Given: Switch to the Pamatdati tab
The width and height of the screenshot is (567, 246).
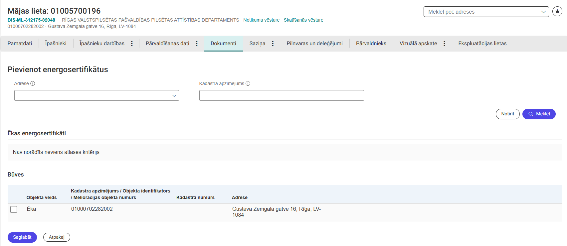Looking at the screenshot, I should tap(20, 44).
